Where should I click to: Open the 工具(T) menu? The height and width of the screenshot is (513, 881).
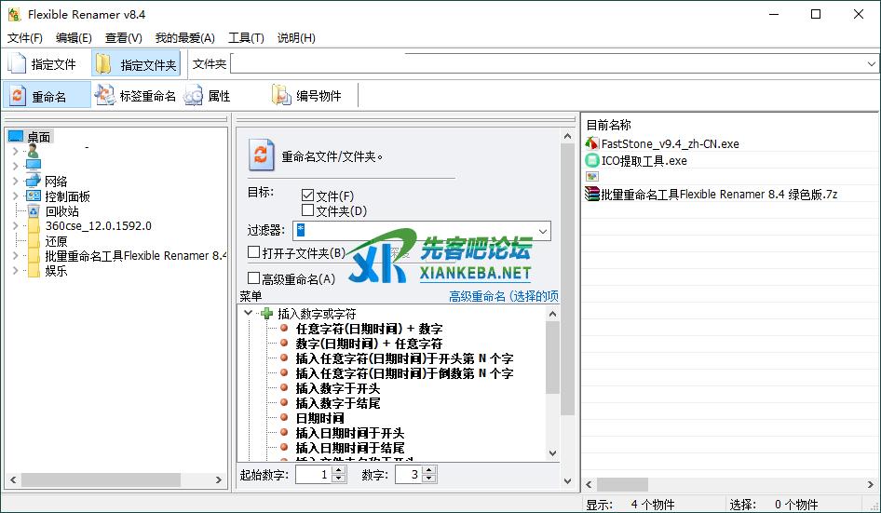(246, 38)
